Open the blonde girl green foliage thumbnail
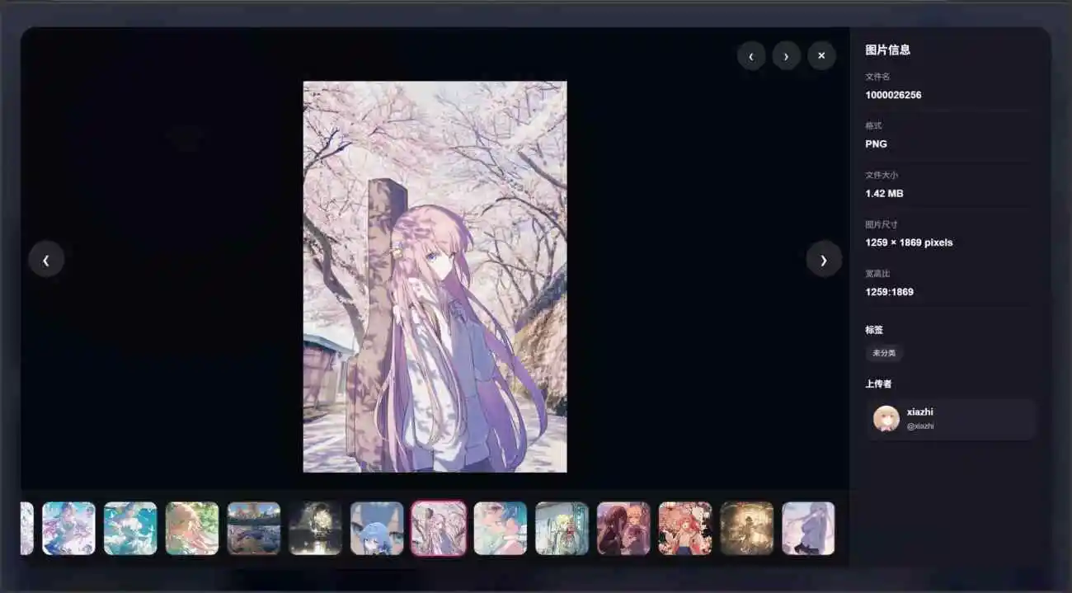 coord(192,528)
